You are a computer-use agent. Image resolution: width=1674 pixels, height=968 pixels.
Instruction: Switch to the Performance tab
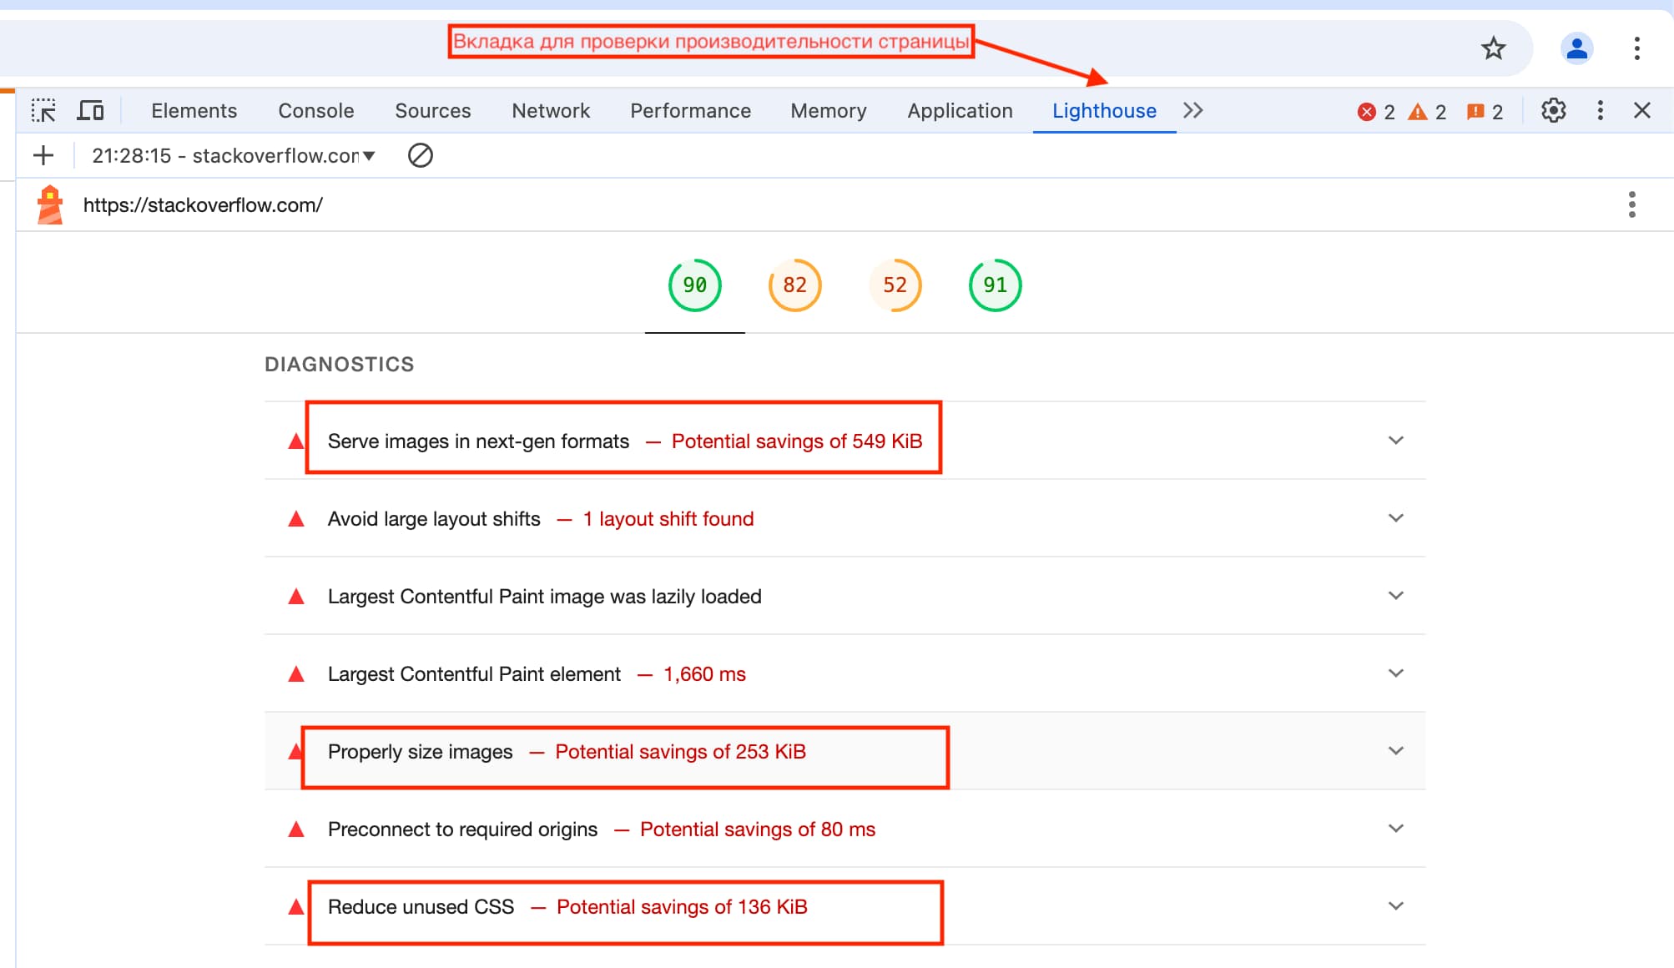[690, 110]
